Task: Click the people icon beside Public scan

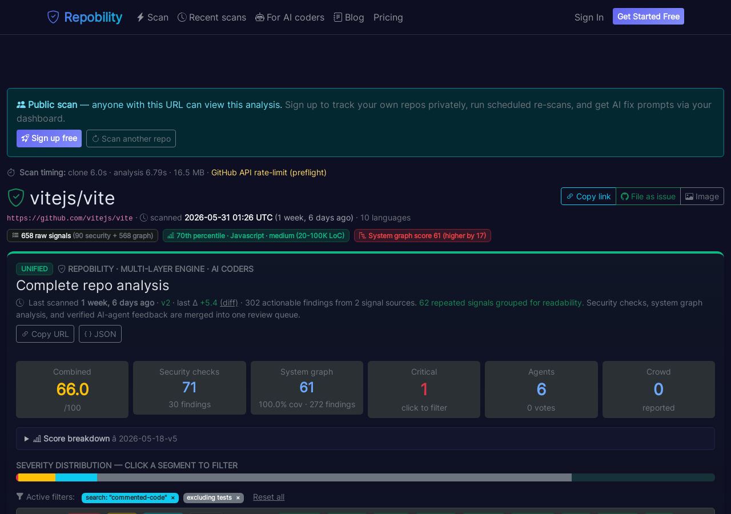Action: pyautogui.click(x=21, y=105)
